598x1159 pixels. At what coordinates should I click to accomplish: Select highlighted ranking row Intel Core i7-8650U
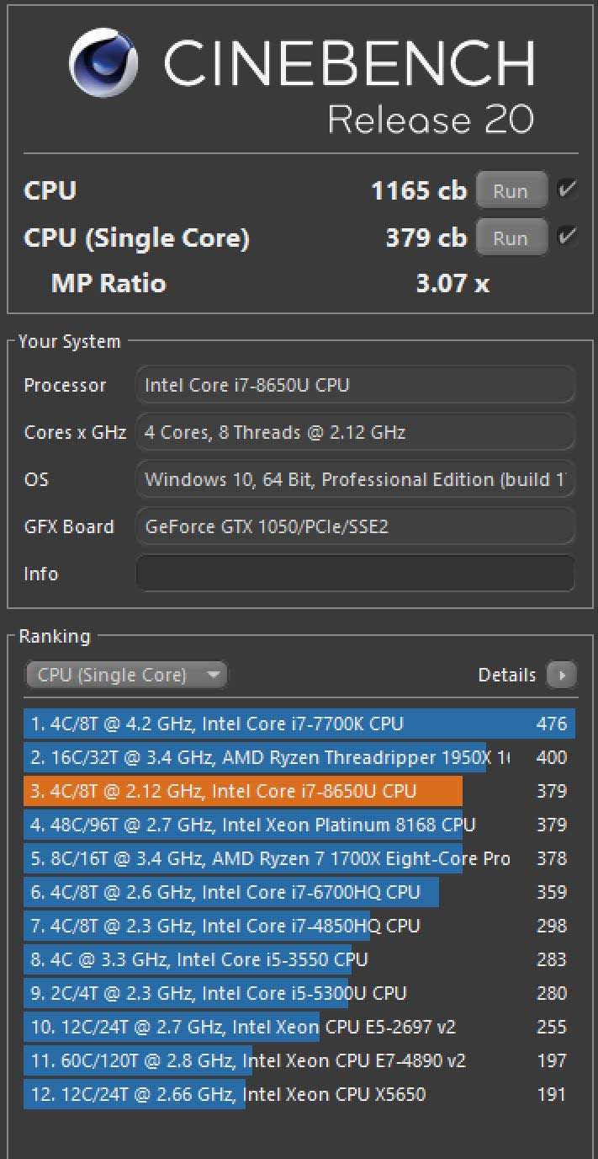(299, 791)
